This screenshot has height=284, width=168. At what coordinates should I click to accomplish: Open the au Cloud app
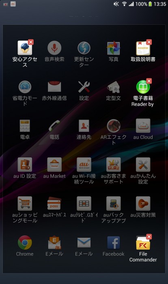coord(143,126)
